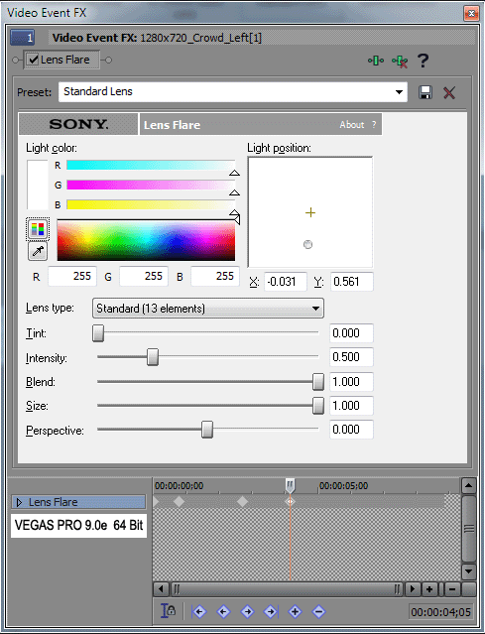Zoom out keyframe timeline minus button
485x634 pixels.
(452, 589)
